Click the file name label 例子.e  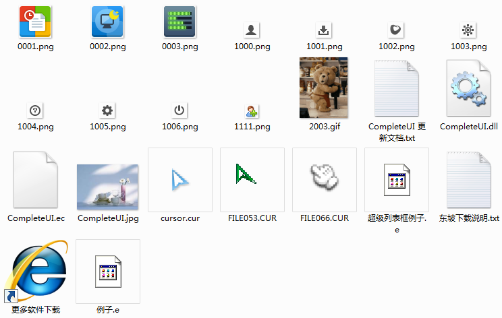coord(108,310)
